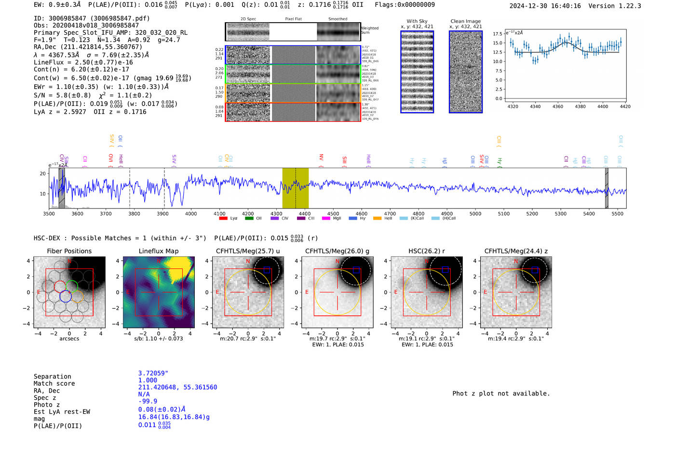Click the Cont(n) = 6.20(±0.12)e-17 text

coord(82,69)
